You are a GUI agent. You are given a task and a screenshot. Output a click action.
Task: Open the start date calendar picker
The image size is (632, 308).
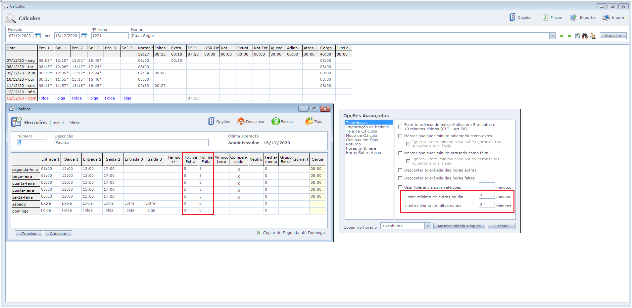38,36
